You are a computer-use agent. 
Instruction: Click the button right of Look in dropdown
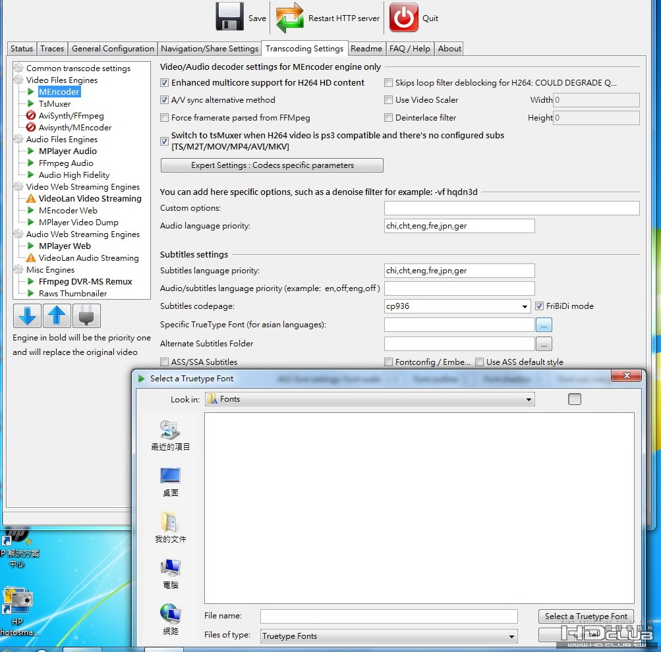click(574, 399)
